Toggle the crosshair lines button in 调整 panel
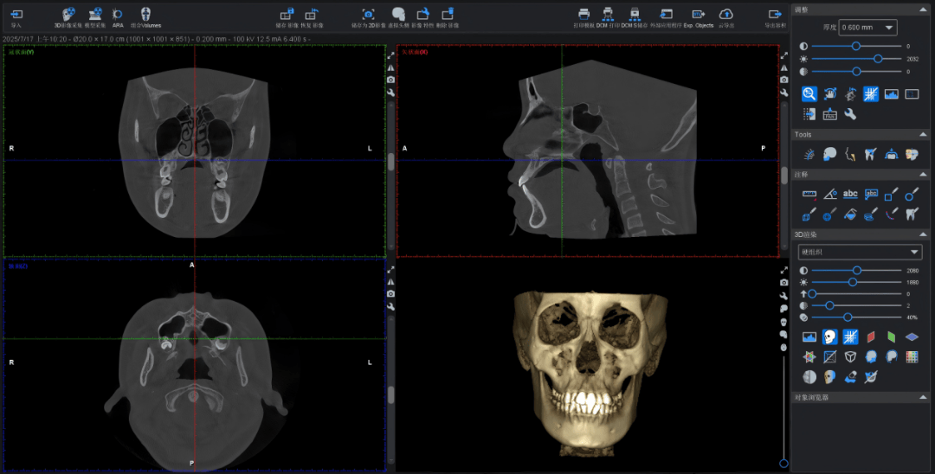 871,94
